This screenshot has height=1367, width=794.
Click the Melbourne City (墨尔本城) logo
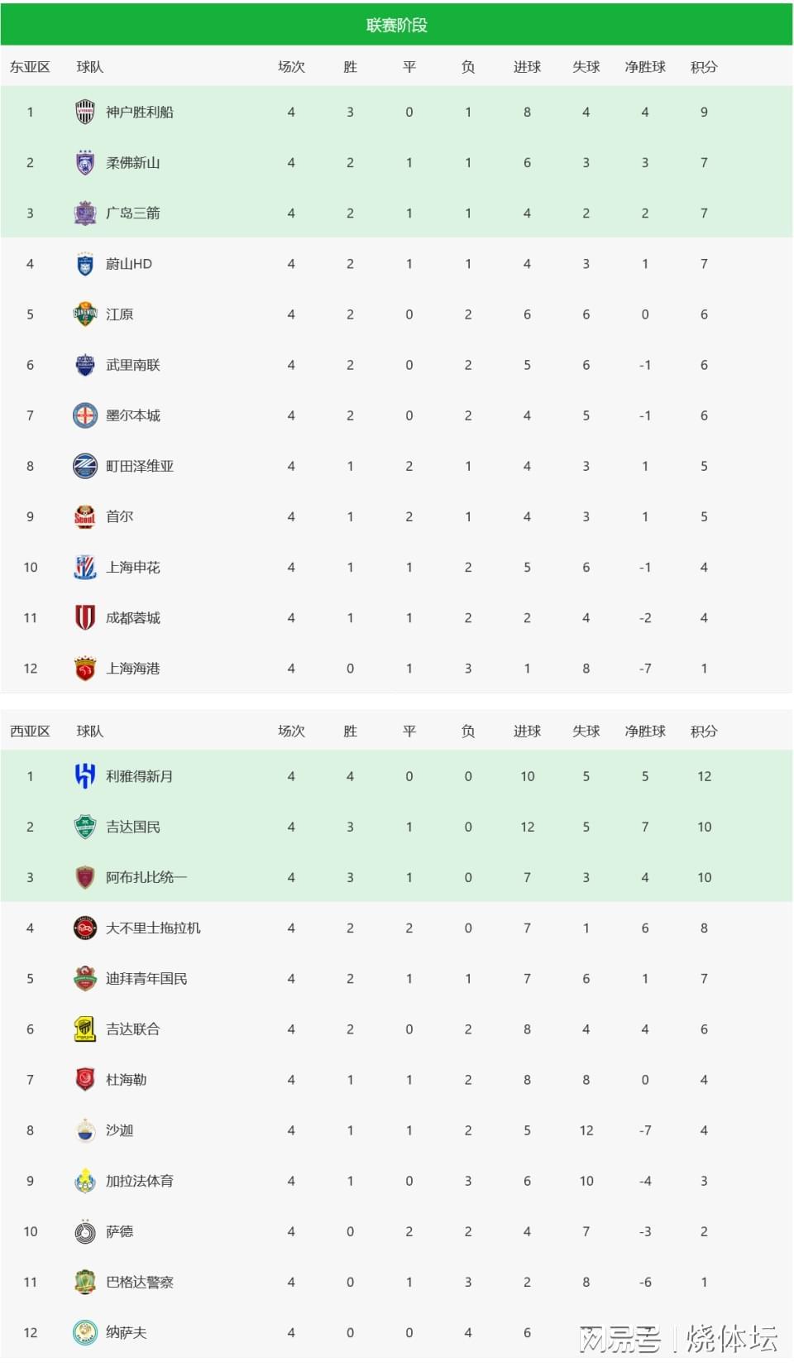click(85, 415)
